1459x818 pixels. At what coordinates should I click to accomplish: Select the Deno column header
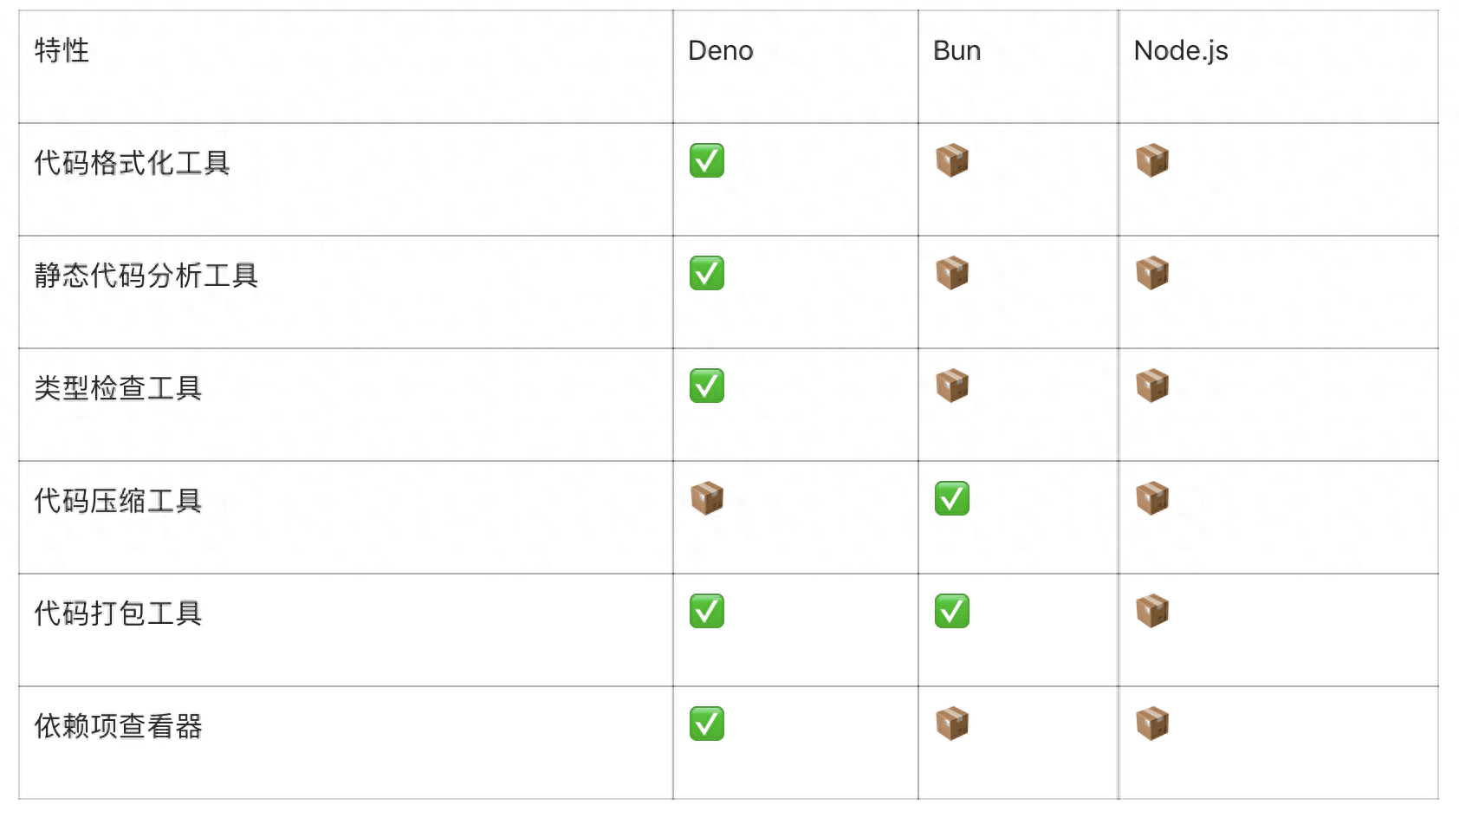coord(721,50)
